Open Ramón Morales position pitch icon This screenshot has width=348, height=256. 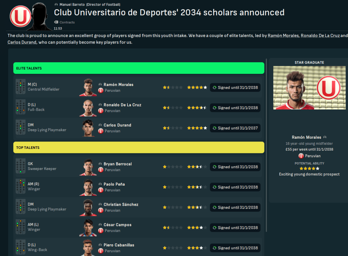point(20,87)
